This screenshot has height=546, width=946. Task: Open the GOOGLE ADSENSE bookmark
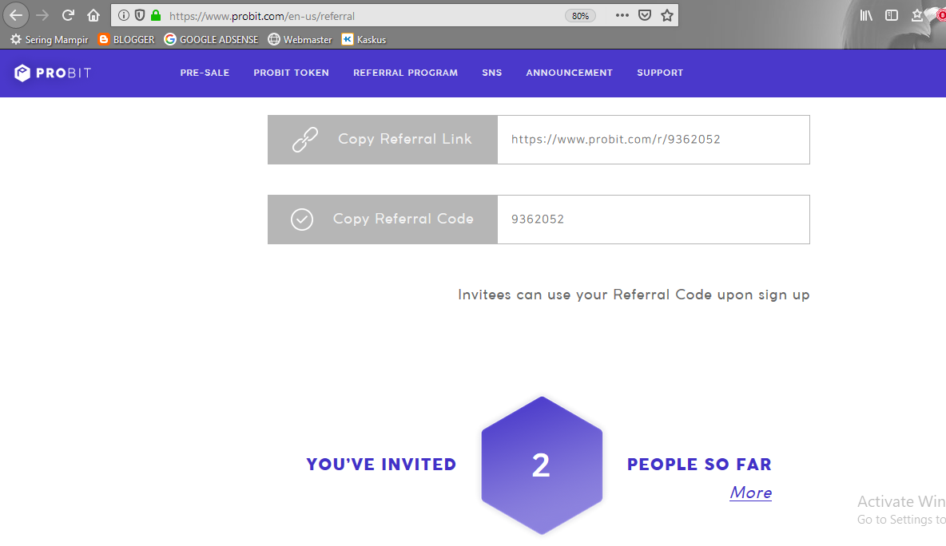click(211, 40)
